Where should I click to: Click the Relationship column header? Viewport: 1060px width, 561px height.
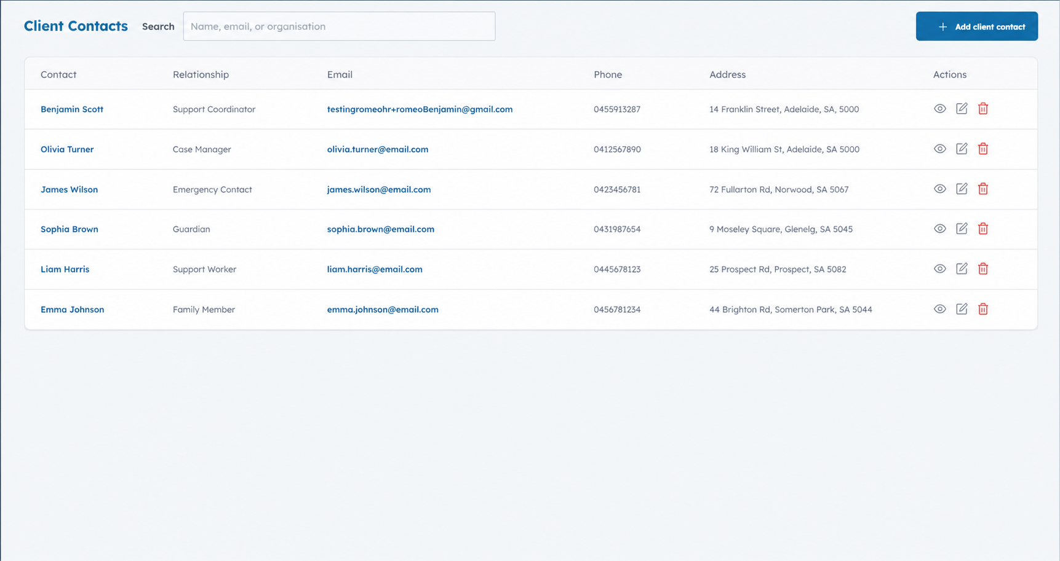[x=201, y=74]
